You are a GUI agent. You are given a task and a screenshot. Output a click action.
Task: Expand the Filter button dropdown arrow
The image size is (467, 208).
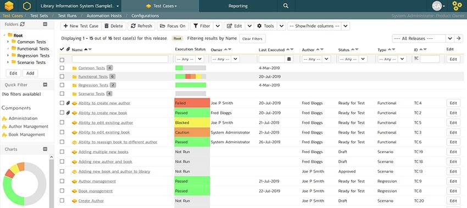(218, 26)
